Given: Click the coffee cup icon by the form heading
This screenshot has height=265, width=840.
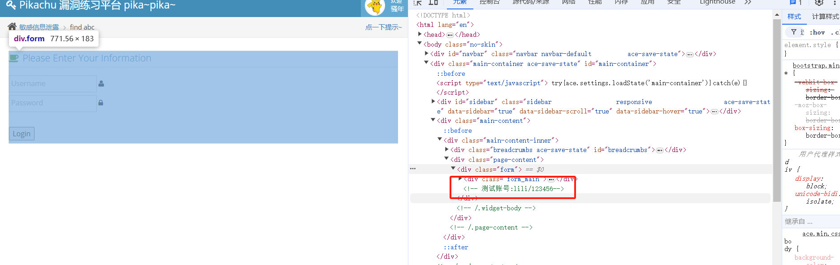Looking at the screenshot, I should (x=14, y=58).
